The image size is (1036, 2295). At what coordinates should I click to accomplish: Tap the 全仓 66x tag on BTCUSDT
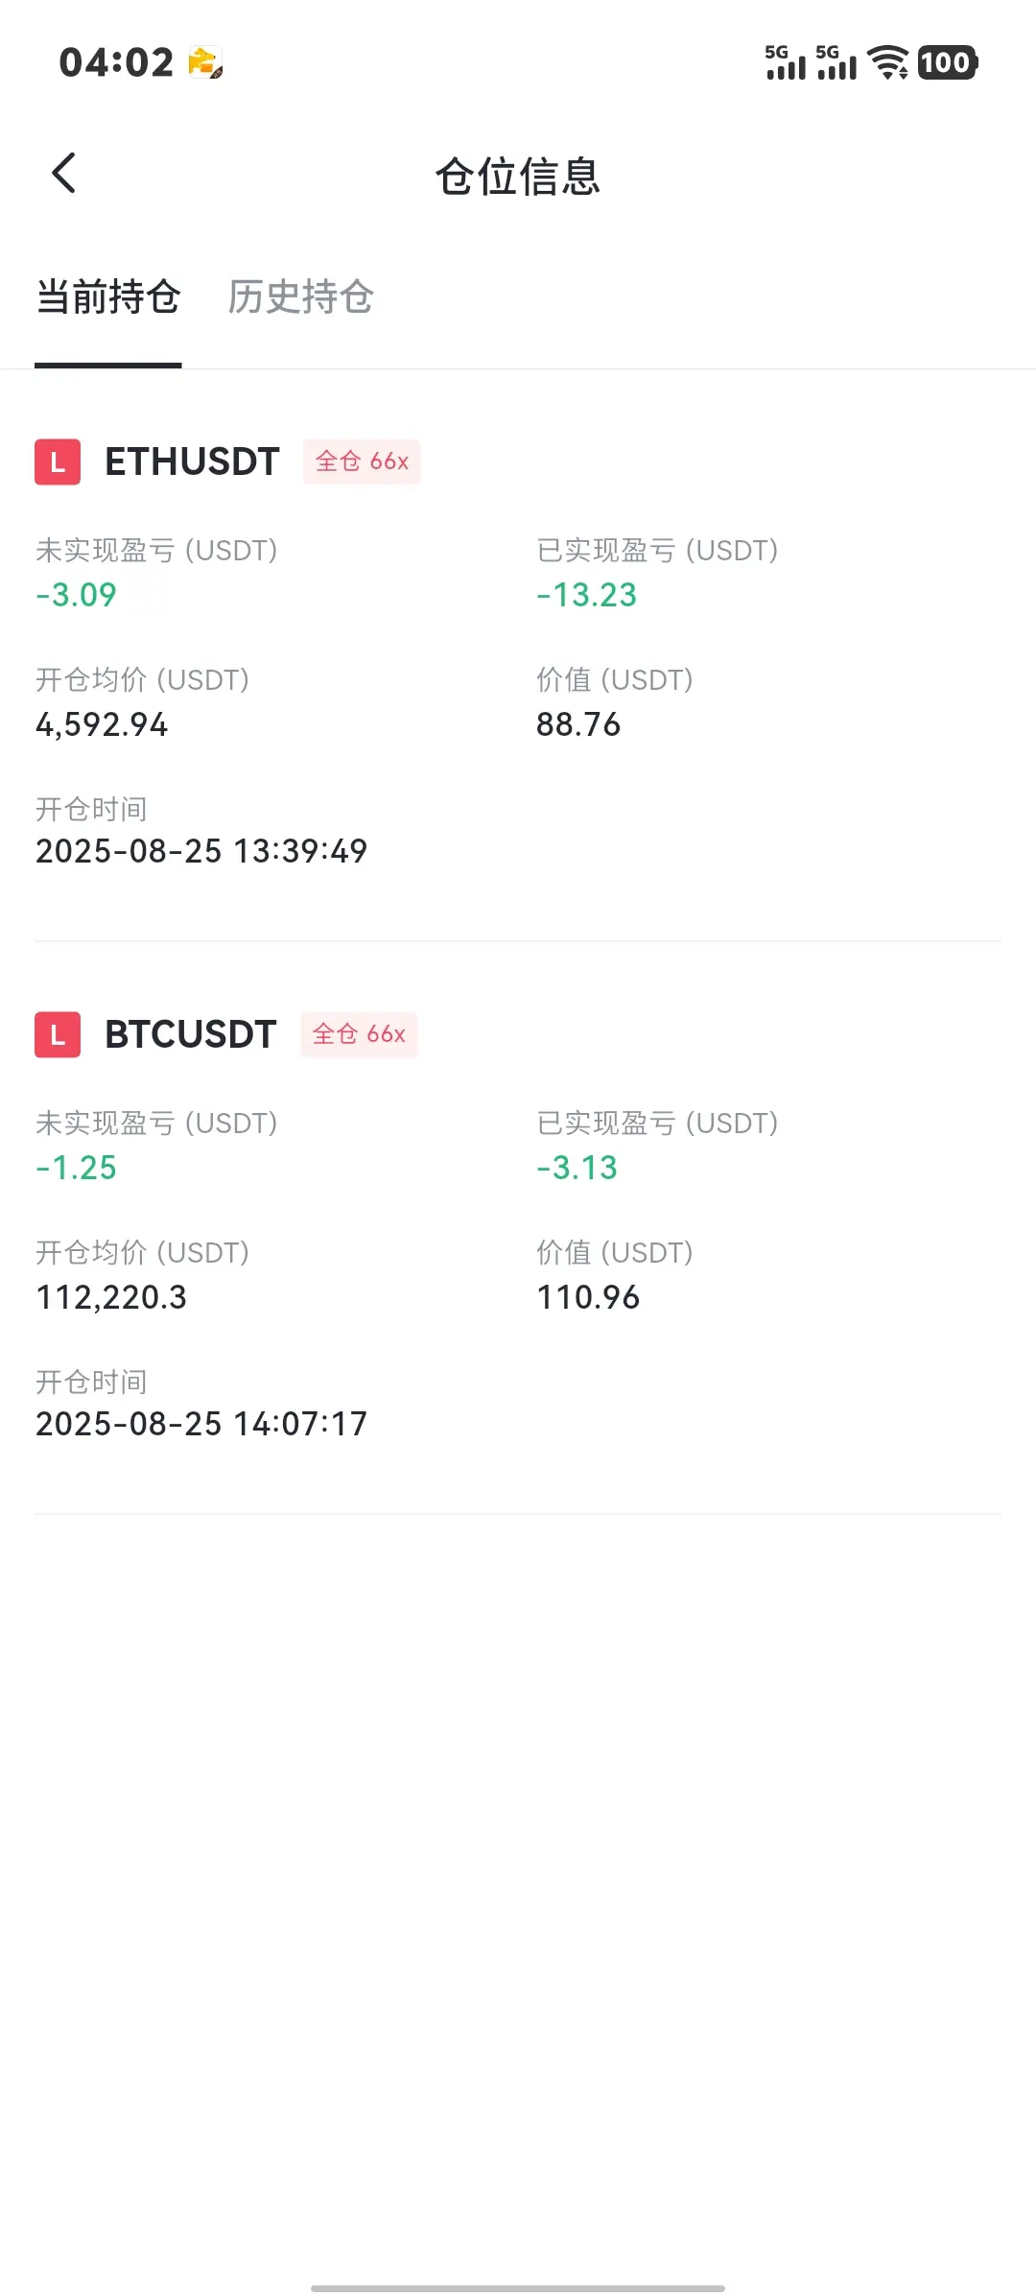point(359,1034)
